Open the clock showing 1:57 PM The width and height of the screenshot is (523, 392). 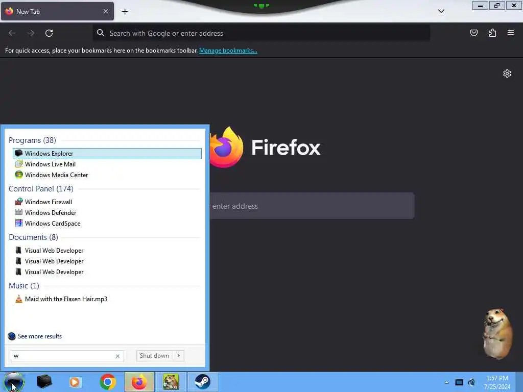pos(497,382)
